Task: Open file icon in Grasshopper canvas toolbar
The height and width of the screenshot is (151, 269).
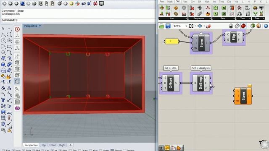Action: coord(161,26)
